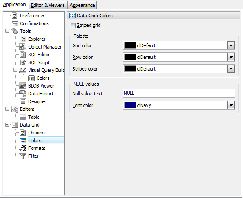Open the Filter funnel icon
243x198 pixels.
[23, 156]
